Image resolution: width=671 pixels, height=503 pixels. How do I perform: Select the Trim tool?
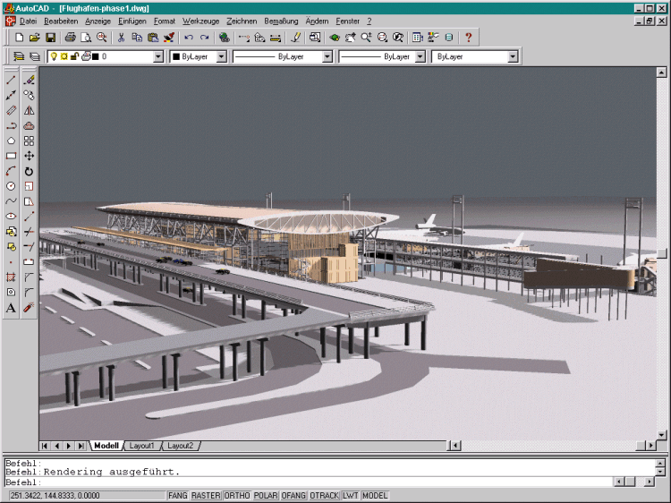pos(30,232)
